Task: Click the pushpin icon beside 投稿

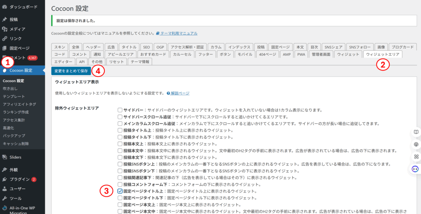Action: coord(5,19)
